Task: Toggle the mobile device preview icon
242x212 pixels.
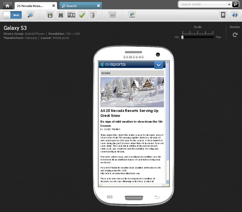Action: (223, 15)
